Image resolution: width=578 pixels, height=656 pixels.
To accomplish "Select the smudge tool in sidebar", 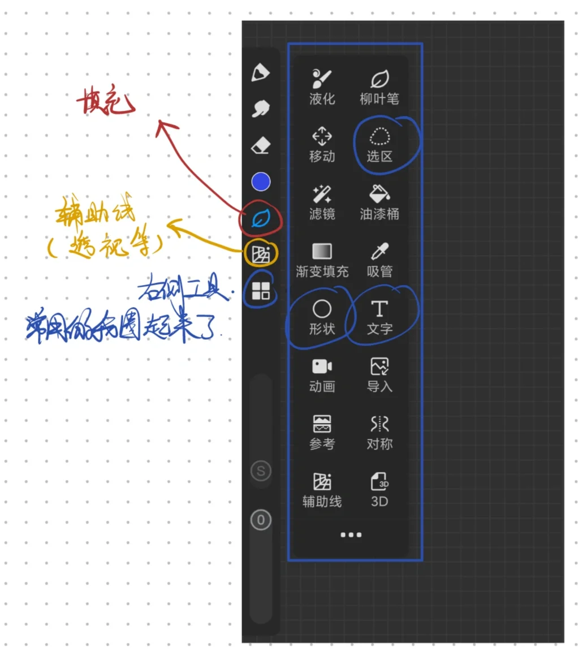I will click(261, 109).
